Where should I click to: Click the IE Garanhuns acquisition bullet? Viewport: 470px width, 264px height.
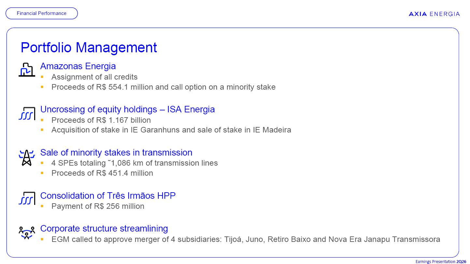(171, 130)
